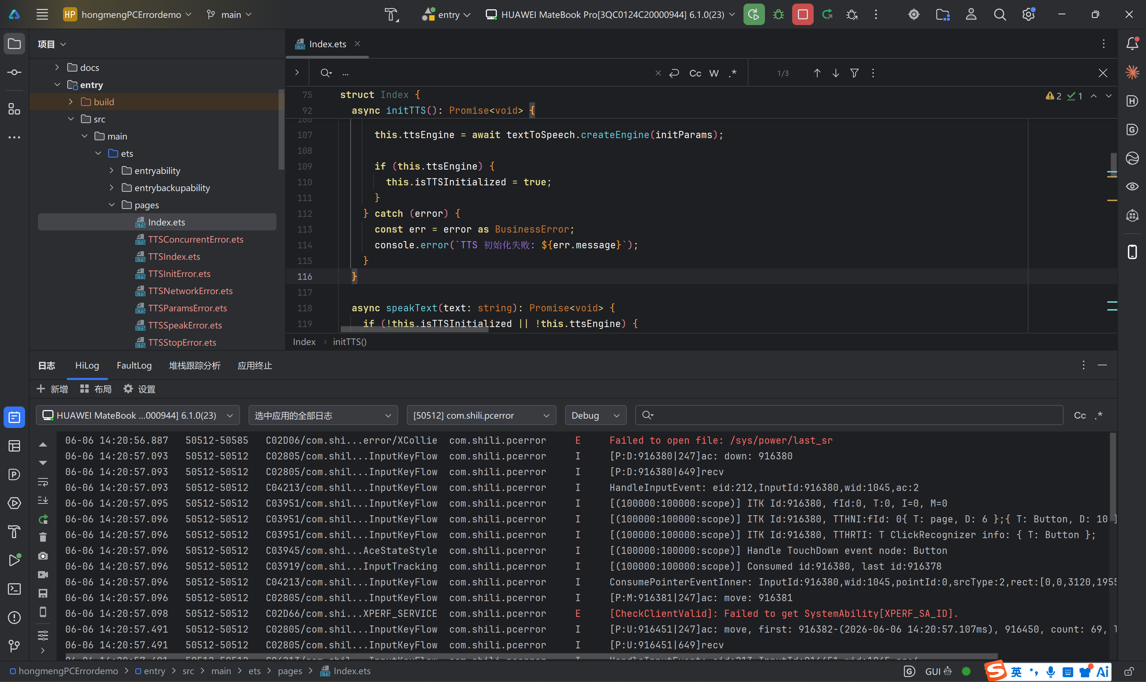The image size is (1146, 682).
Task: Switch to the 堆栈跟踪分析 tab
Action: pyautogui.click(x=194, y=365)
